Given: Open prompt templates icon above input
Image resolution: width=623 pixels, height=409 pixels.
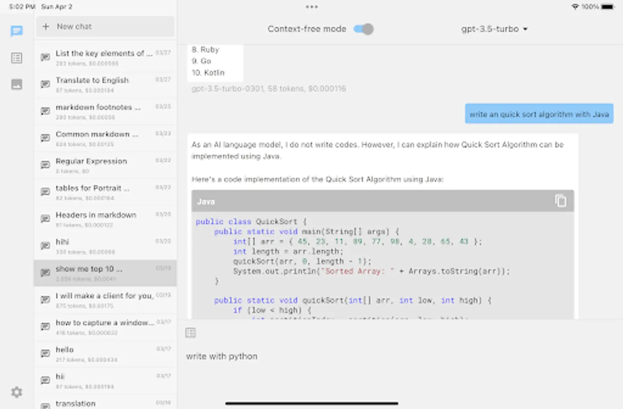Looking at the screenshot, I should [191, 333].
